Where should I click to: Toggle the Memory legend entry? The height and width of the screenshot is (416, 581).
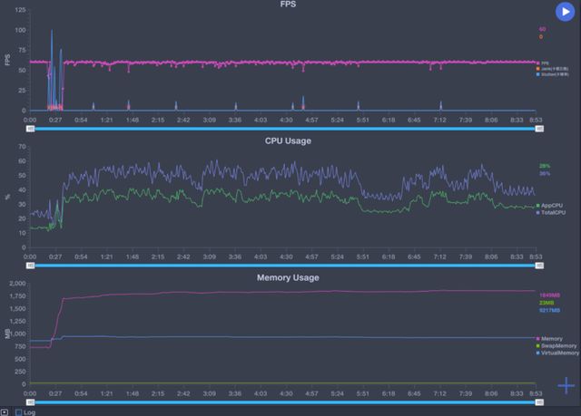[x=551, y=338]
